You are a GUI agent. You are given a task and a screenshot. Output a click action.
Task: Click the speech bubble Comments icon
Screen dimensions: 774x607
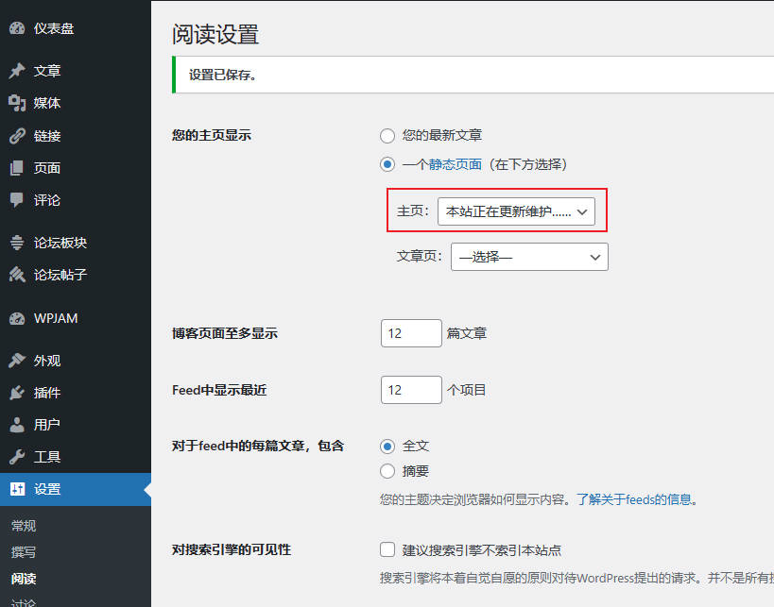pyautogui.click(x=17, y=200)
